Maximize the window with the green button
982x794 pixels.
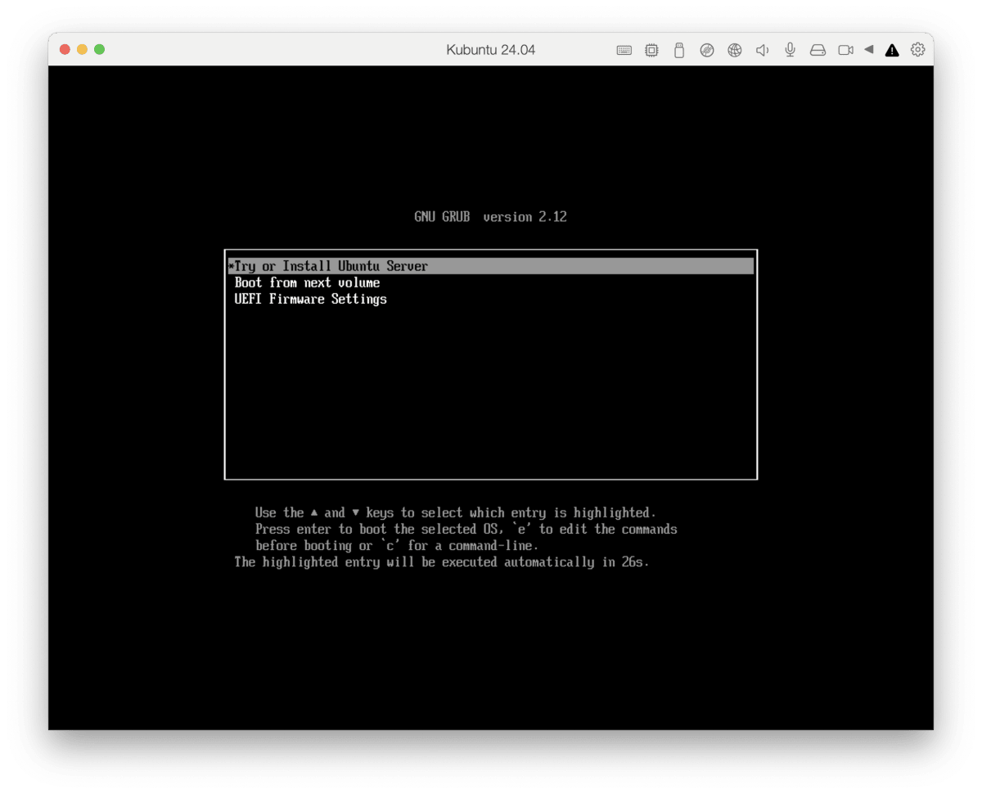[x=99, y=50]
